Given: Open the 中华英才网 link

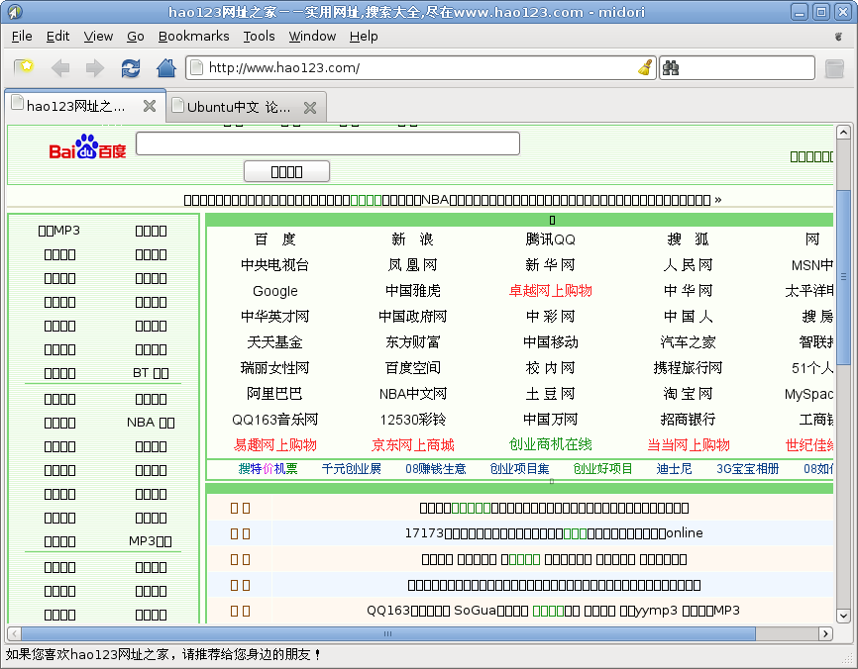Looking at the screenshot, I should pos(274,317).
